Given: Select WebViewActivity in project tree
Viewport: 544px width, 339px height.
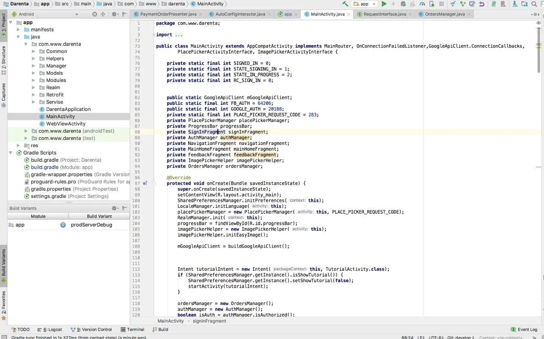Looking at the screenshot, I should point(66,124).
